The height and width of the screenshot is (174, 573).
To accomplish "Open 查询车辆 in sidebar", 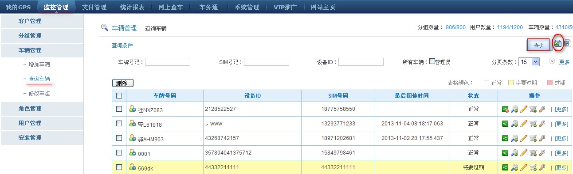I will [39, 79].
